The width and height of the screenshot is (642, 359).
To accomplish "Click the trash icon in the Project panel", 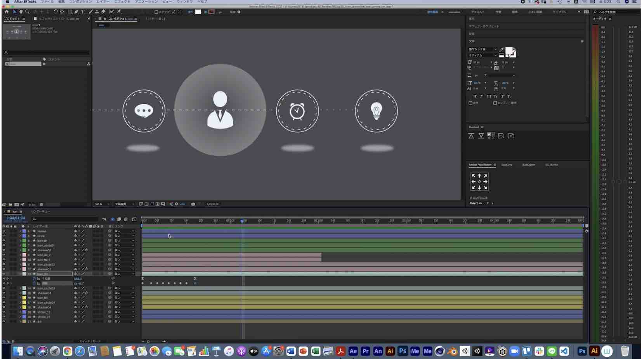I will point(42,204).
